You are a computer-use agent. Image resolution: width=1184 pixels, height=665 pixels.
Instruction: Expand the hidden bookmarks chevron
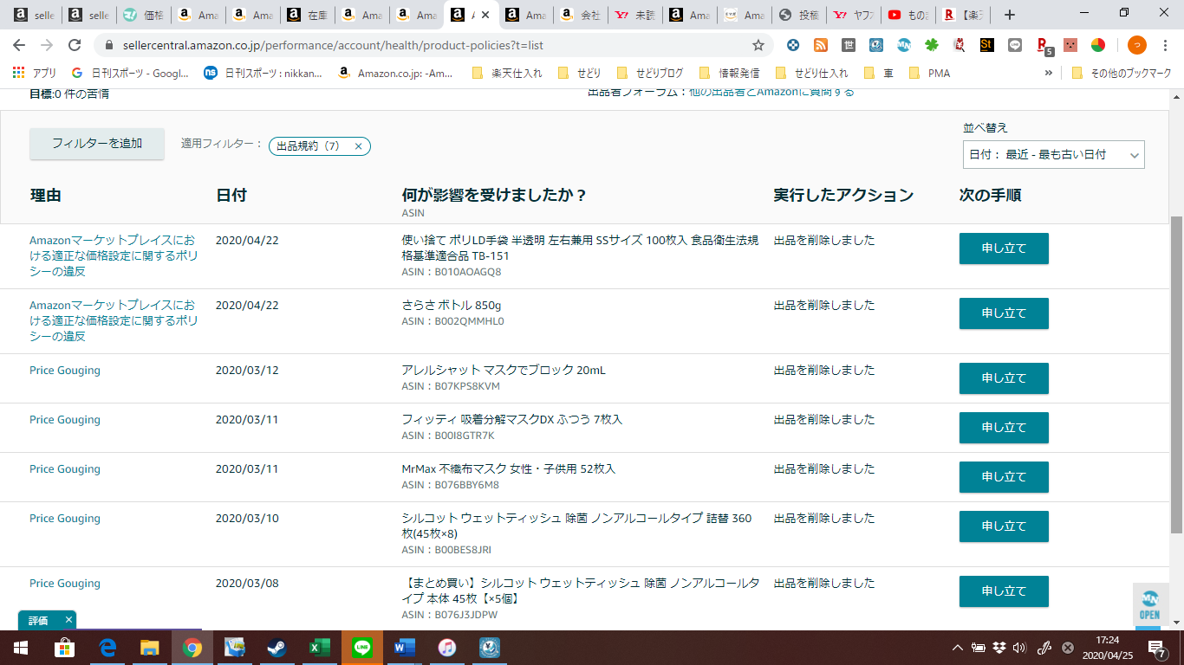pyautogui.click(x=1049, y=74)
